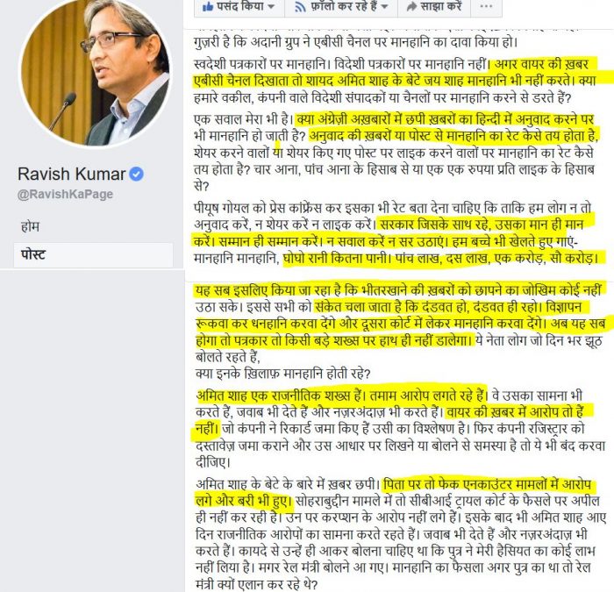Image resolution: width=614 pixels, height=592 pixels.
Task: Click the thumbs-up icon on पसंद किया
Action: click(207, 7)
